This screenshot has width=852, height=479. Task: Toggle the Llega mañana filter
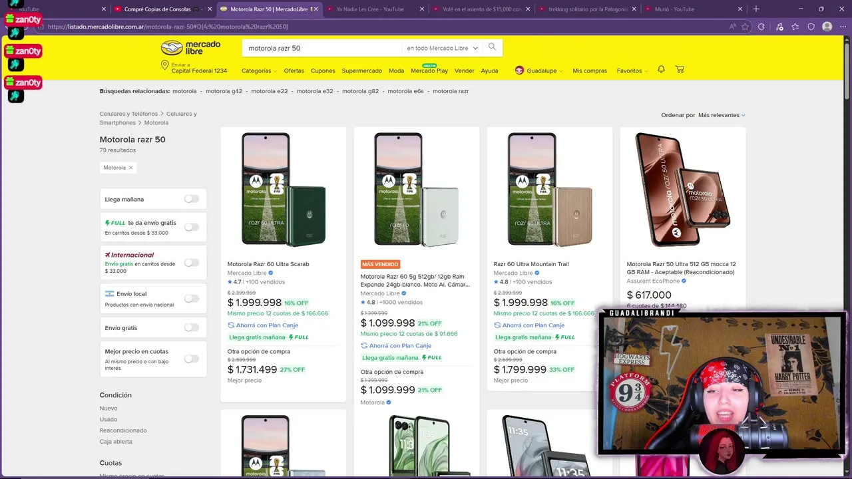192,199
